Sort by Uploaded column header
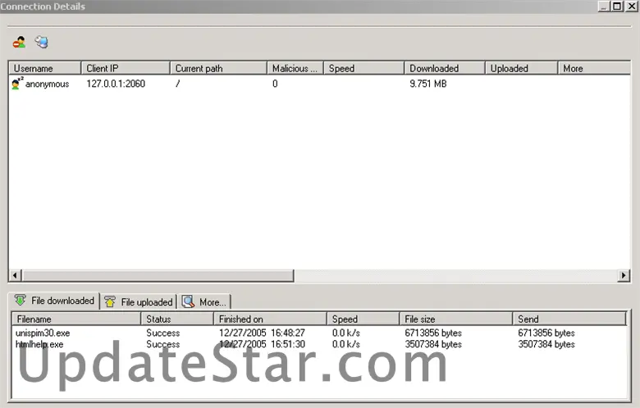This screenshot has width=640, height=408. tap(521, 69)
